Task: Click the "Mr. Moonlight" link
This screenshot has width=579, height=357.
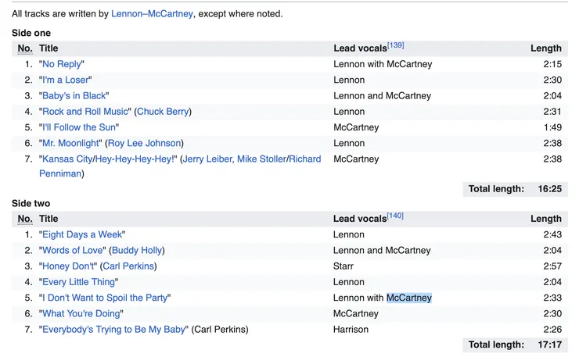Action: point(70,143)
